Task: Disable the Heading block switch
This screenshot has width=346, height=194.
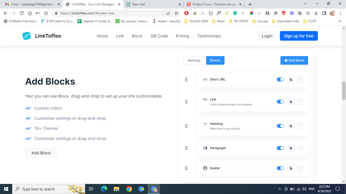Action: click(x=280, y=126)
